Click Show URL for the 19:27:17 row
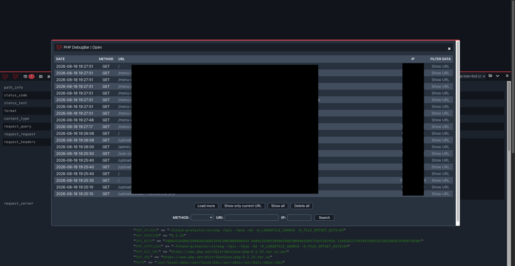Image resolution: width=515 pixels, height=266 pixels. coord(440,127)
